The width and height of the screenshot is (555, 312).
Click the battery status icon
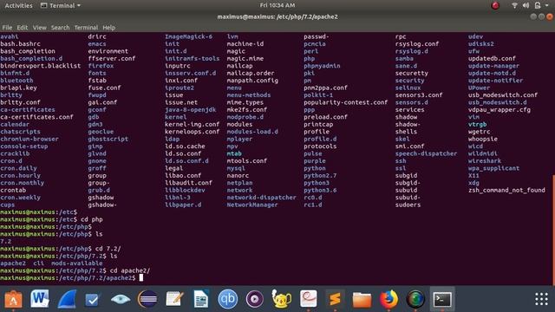pyautogui.click(x=538, y=5)
